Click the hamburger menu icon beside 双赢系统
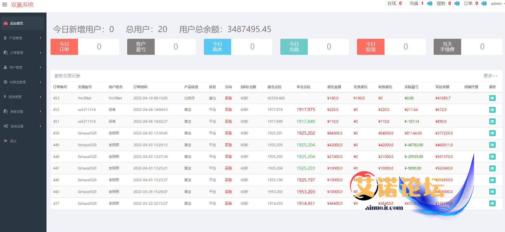505x232 pixels. 5,5
